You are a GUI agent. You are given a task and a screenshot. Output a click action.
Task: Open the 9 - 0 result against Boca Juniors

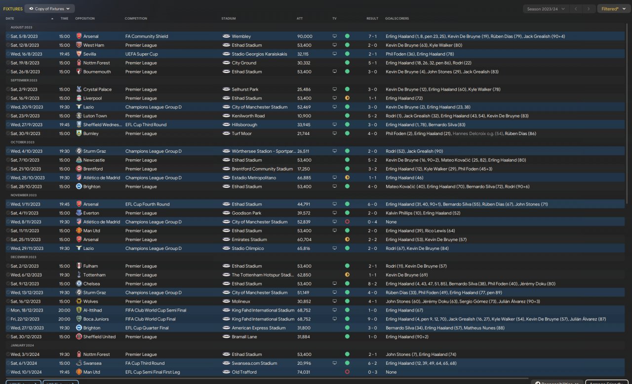[x=372, y=319]
